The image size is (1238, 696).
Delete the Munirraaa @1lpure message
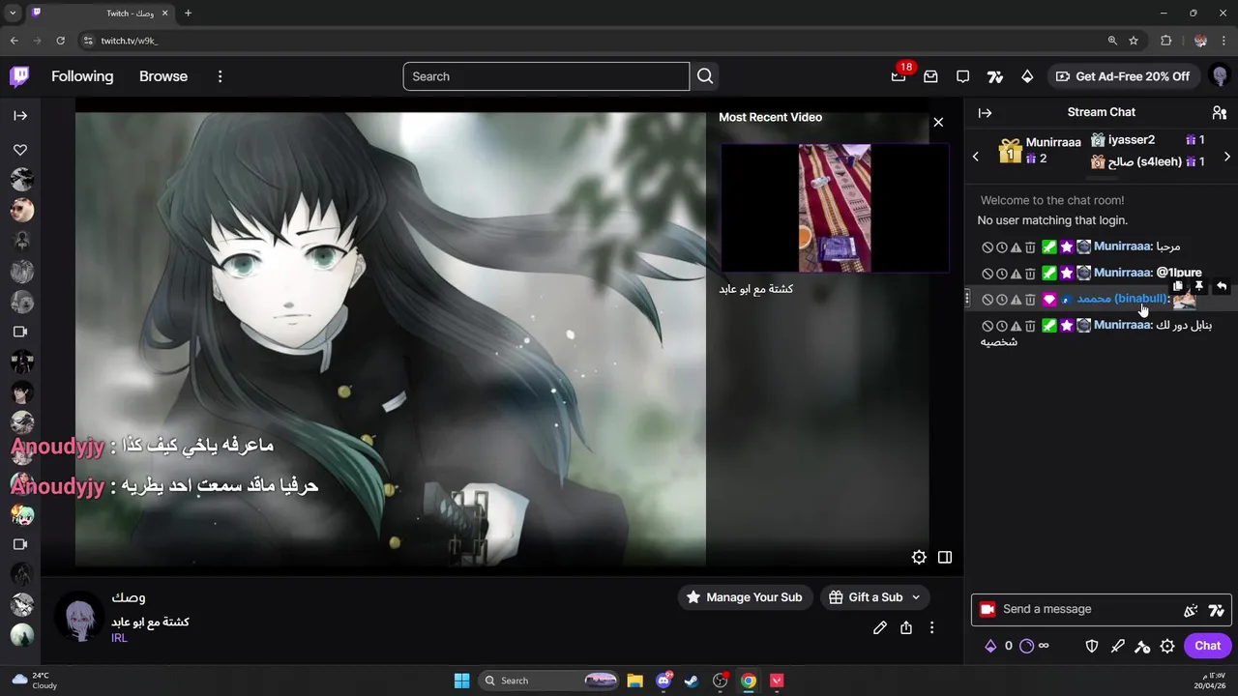(x=1030, y=274)
